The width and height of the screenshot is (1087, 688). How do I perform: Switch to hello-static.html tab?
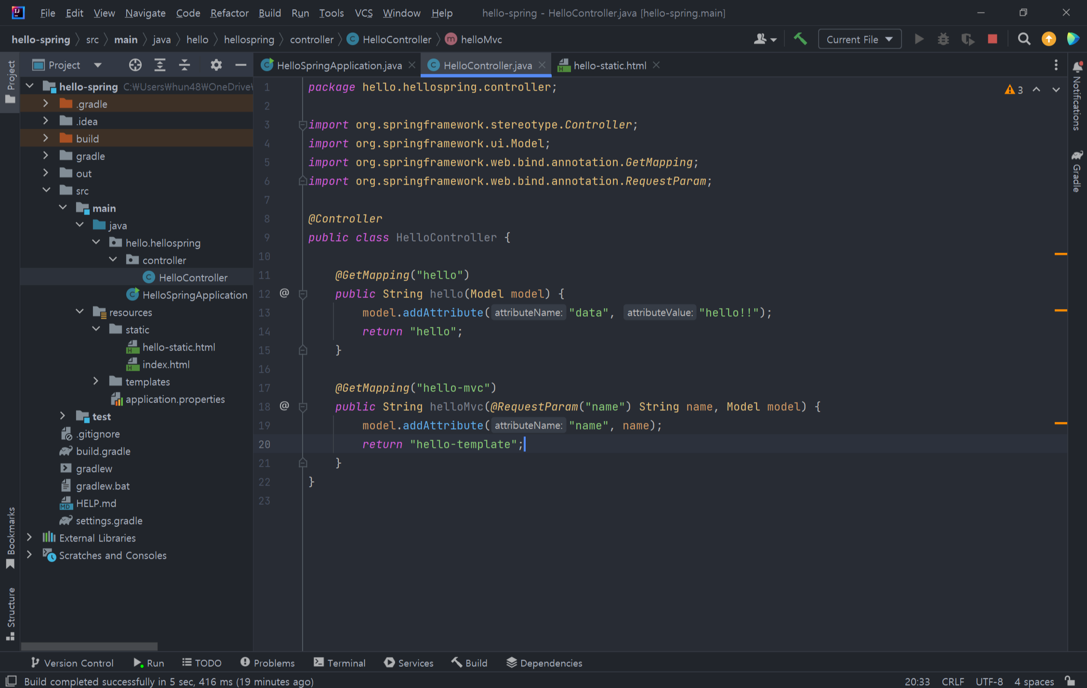[609, 65]
